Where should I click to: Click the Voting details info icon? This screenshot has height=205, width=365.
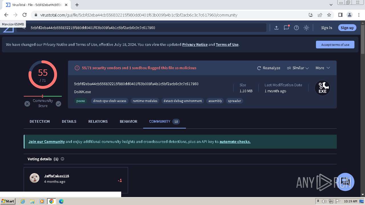pos(62,159)
